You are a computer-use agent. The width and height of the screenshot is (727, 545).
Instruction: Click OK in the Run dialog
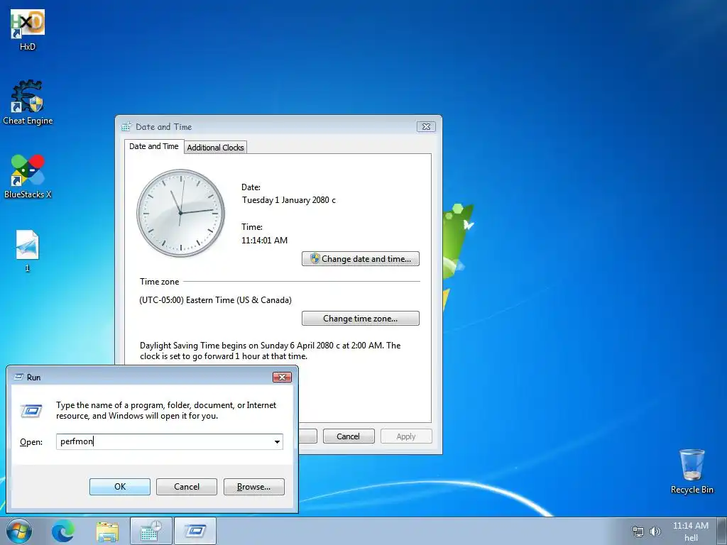pos(119,487)
